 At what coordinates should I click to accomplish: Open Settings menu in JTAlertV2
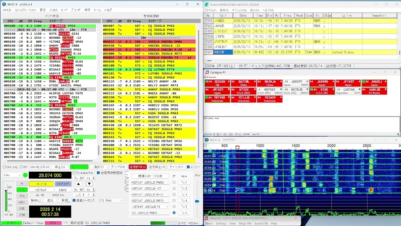coord(221,223)
